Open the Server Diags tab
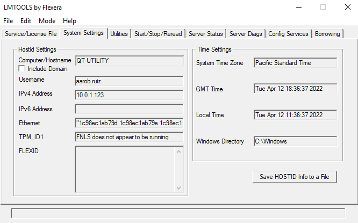 (246, 34)
